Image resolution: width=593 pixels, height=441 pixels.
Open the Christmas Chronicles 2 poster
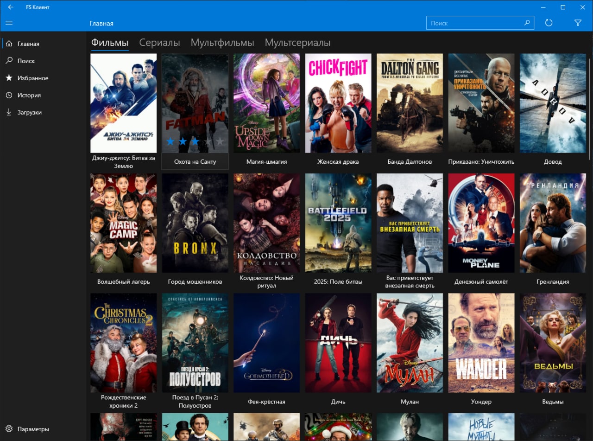pyautogui.click(x=123, y=343)
